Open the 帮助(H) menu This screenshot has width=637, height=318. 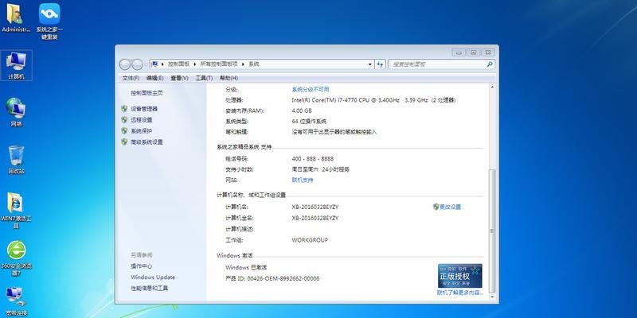point(229,78)
